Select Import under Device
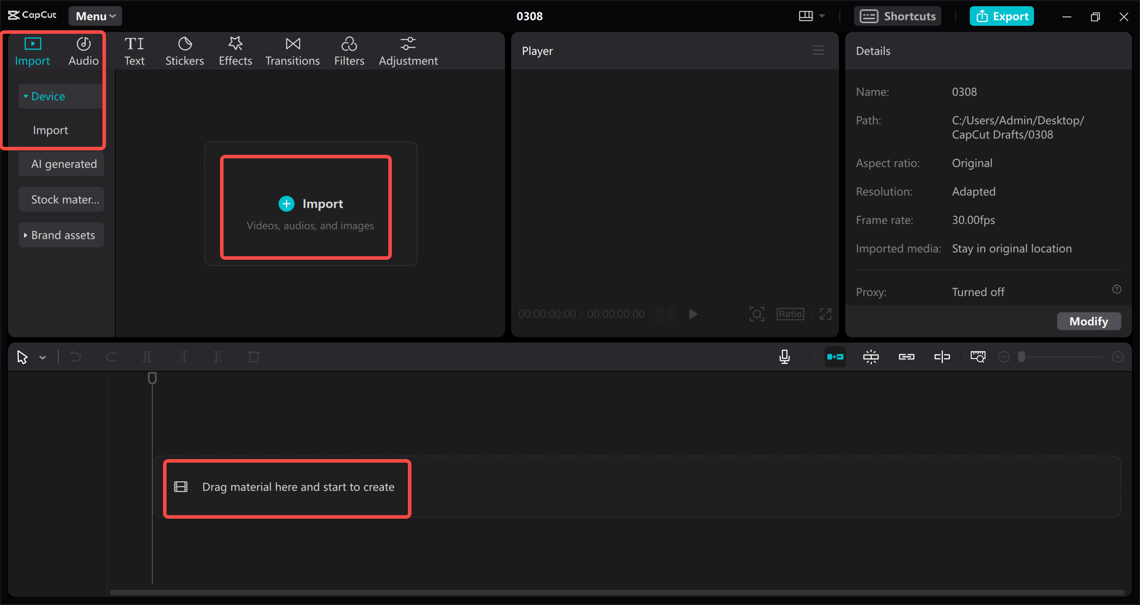 pyautogui.click(x=50, y=130)
